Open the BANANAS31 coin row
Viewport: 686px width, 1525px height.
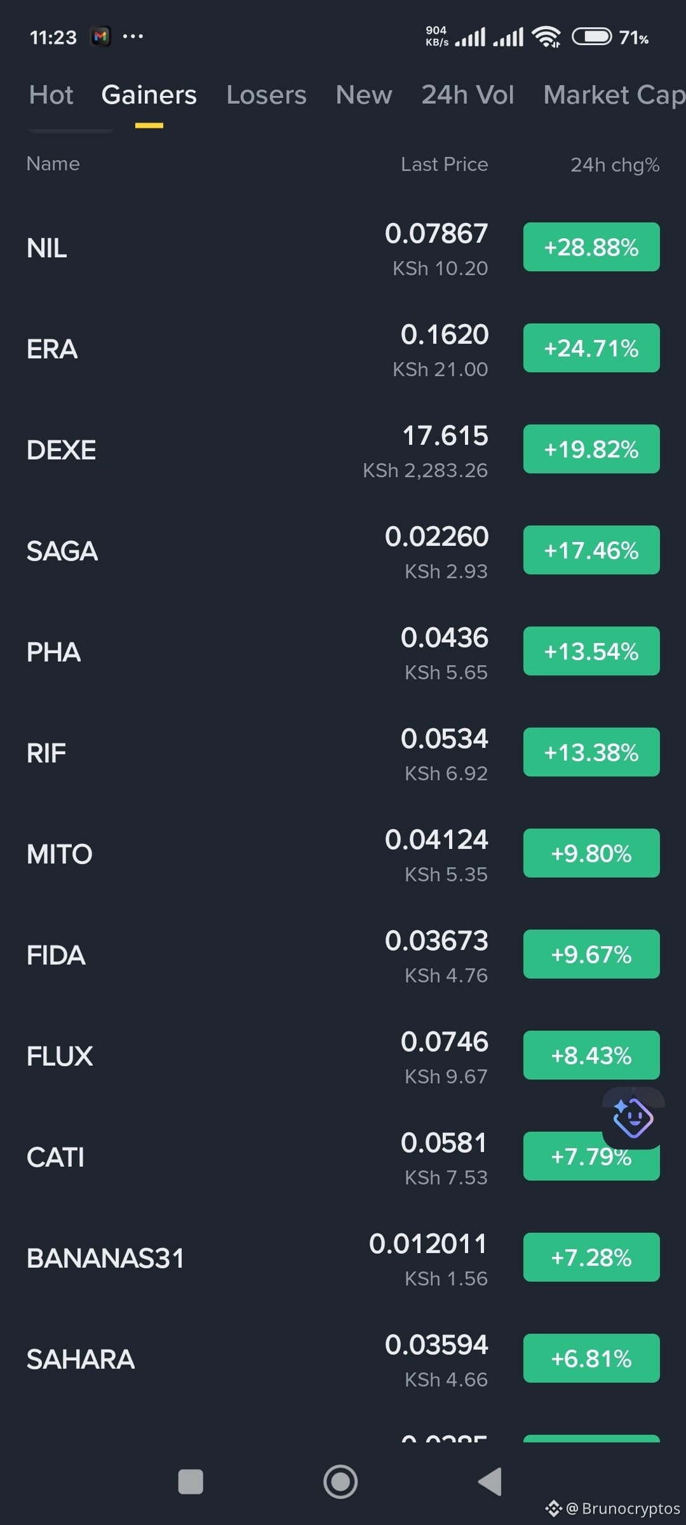pos(343,1257)
